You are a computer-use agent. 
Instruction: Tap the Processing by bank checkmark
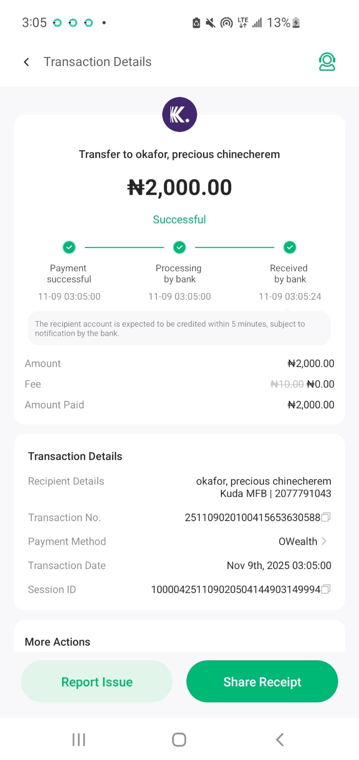point(179,247)
